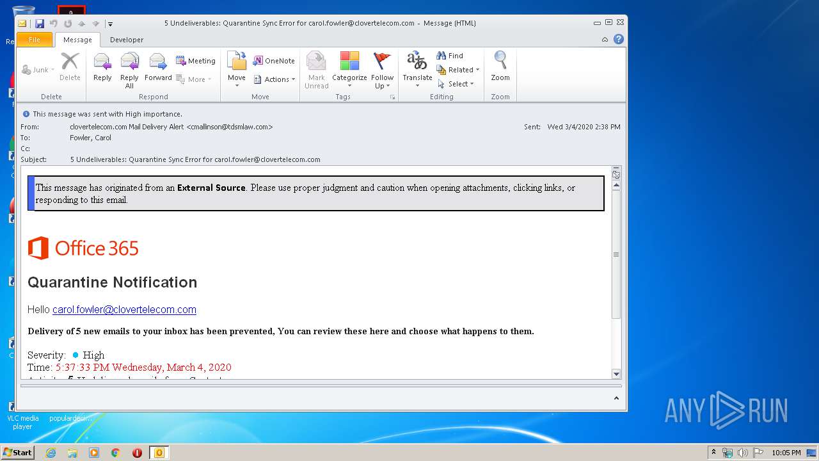The height and width of the screenshot is (461, 819).
Task: Click the message body scrollbar down arrow
Action: [x=616, y=374]
